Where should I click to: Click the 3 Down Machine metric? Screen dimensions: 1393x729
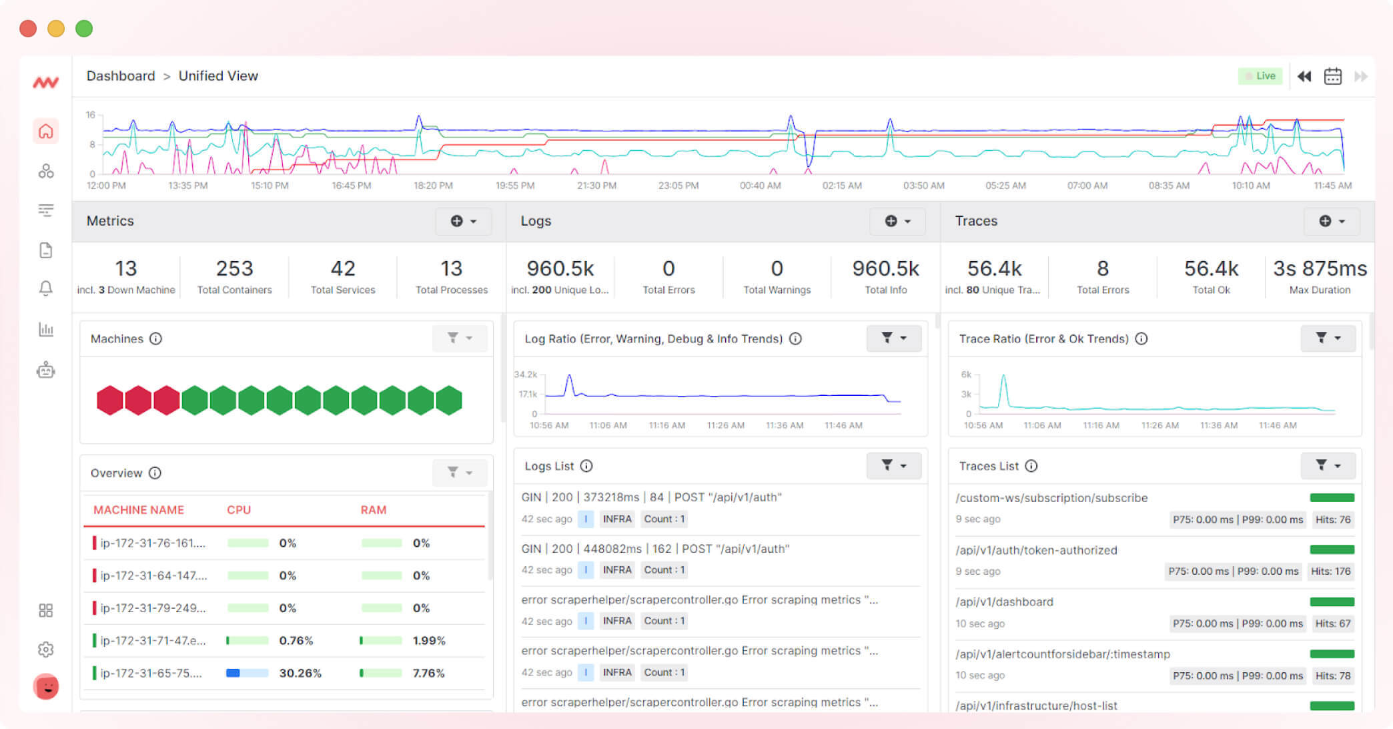[x=126, y=276]
